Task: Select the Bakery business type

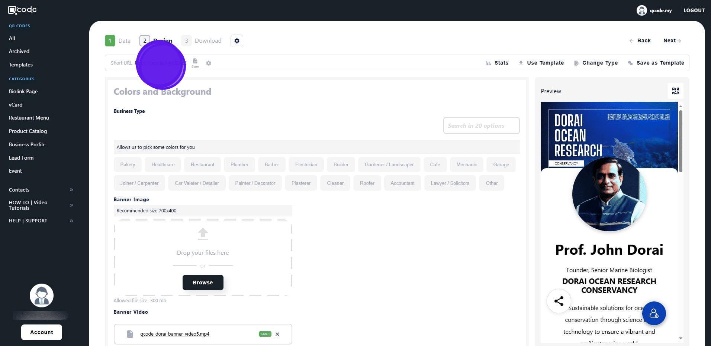Action: (128, 164)
